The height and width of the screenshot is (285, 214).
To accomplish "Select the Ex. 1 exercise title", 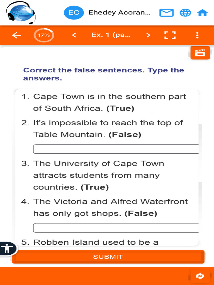I will 111,35.
